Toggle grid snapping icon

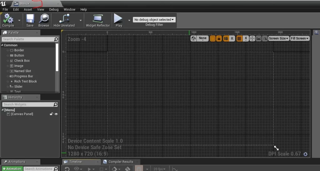point(239,38)
